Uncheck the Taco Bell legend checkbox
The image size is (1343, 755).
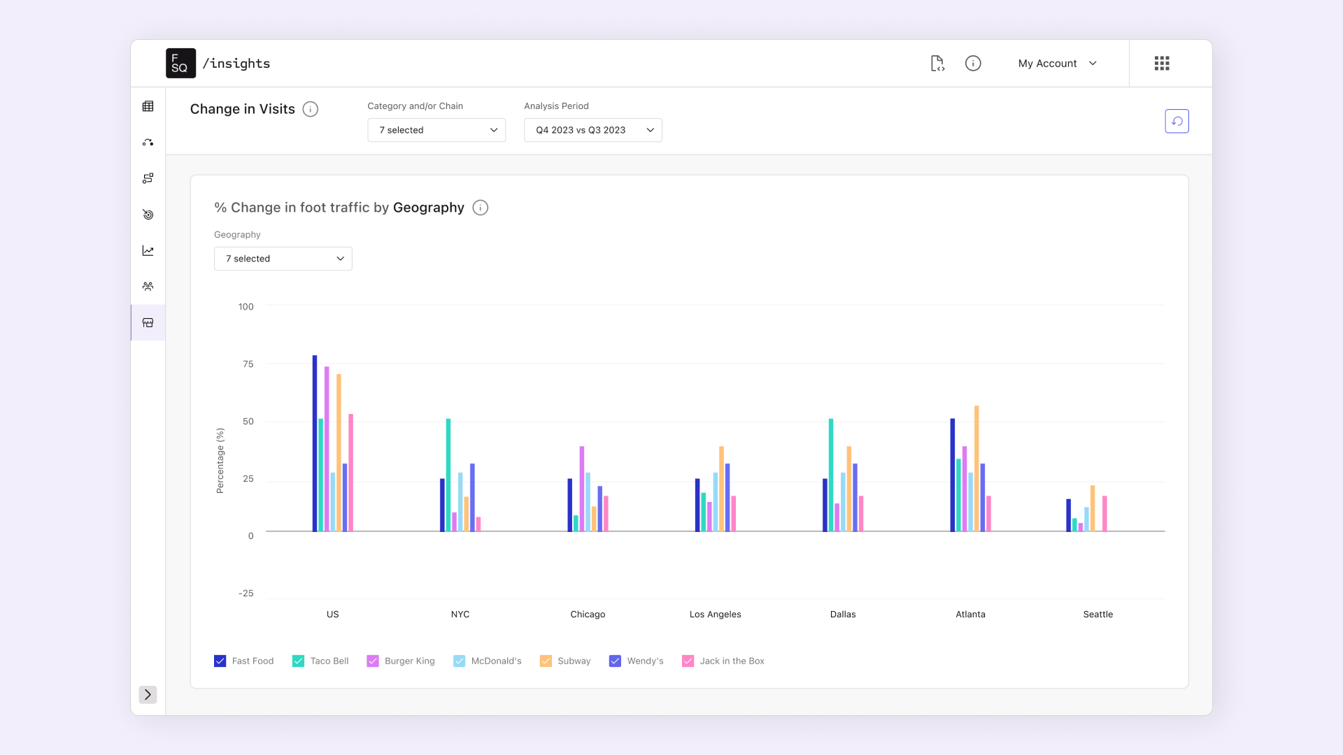[x=298, y=661]
